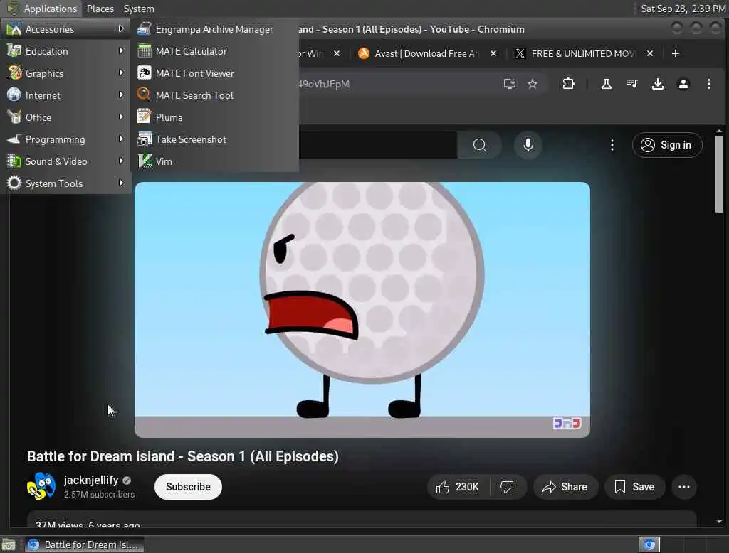The width and height of the screenshot is (729, 553).
Task: Click Battle for Dream Island taskbar window button
Action: [x=85, y=544]
